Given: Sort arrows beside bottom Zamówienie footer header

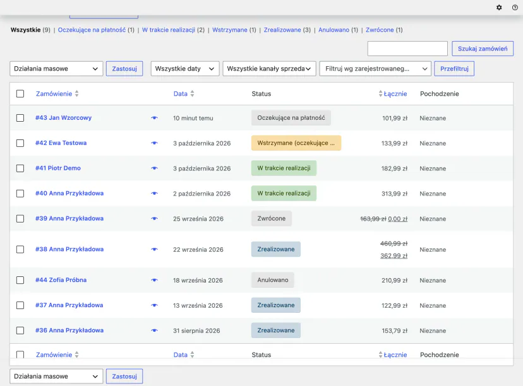Looking at the screenshot, I should click(x=76, y=354).
